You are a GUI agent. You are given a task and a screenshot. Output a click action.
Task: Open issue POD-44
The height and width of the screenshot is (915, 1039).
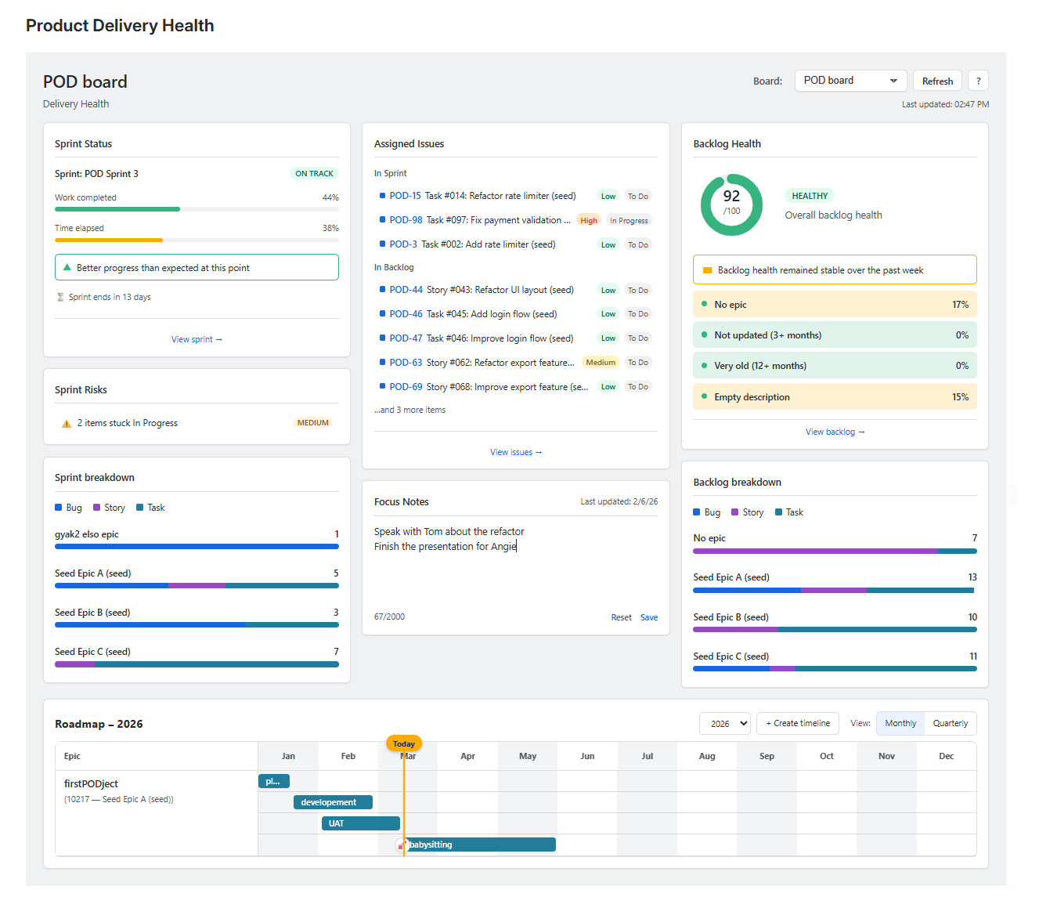click(406, 290)
